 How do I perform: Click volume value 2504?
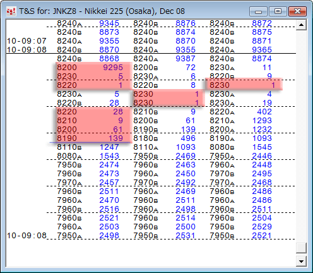262,218
